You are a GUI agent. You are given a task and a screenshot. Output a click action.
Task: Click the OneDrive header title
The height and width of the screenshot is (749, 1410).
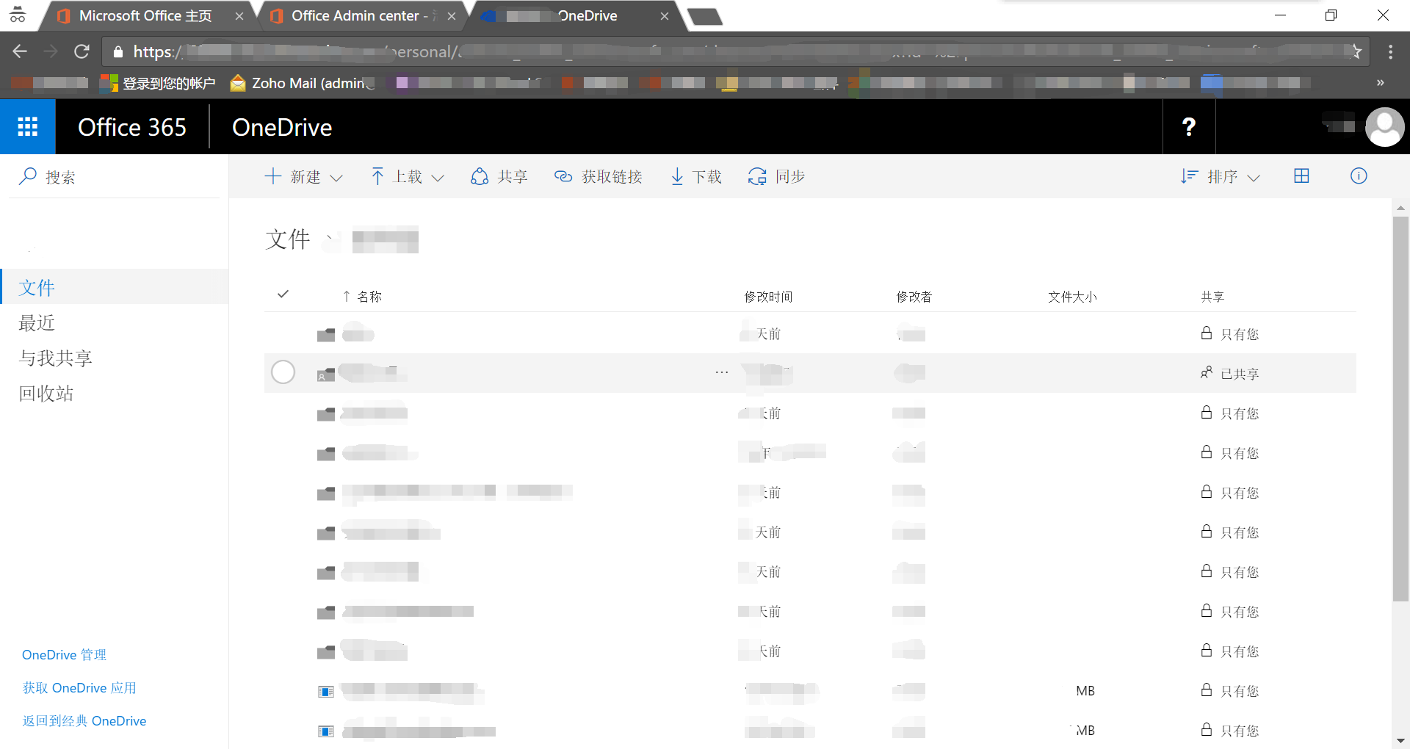(x=282, y=127)
